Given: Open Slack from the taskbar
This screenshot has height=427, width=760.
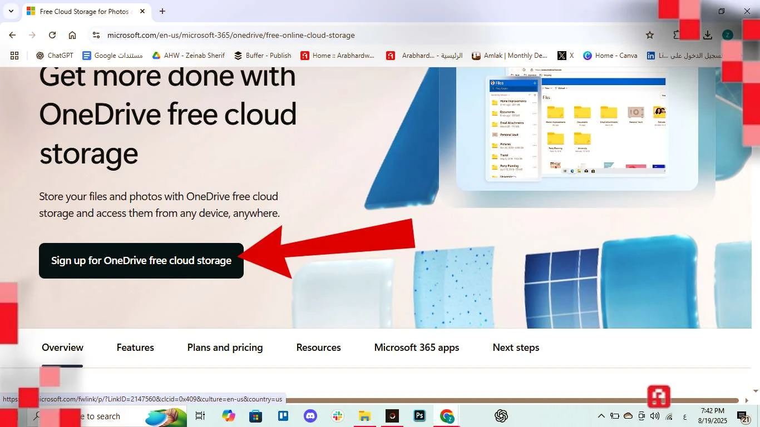Looking at the screenshot, I should (337, 416).
